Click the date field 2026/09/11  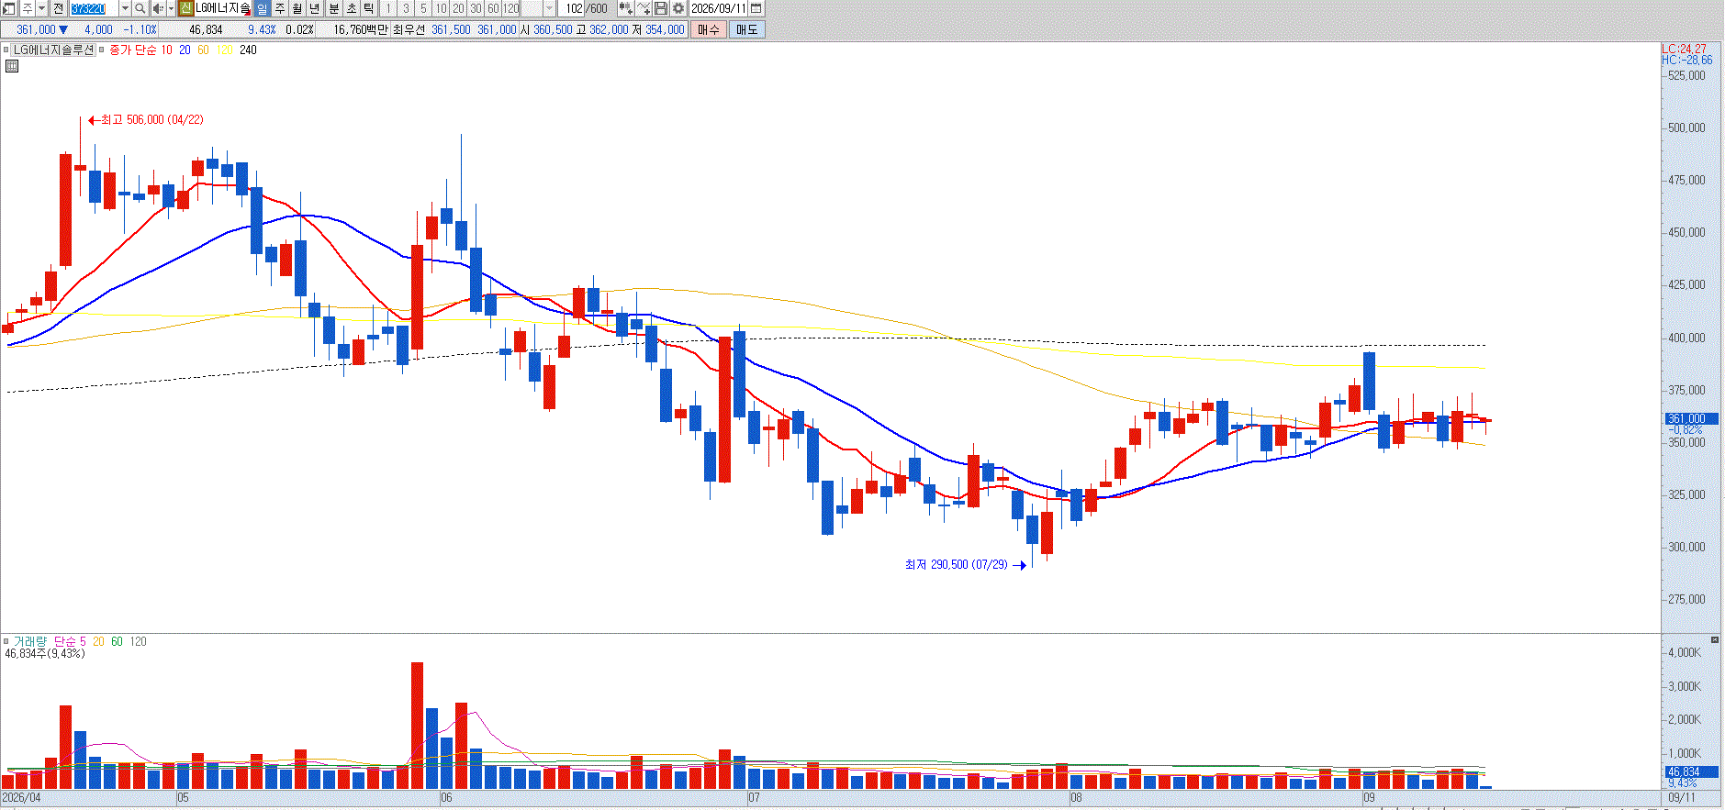719,8
